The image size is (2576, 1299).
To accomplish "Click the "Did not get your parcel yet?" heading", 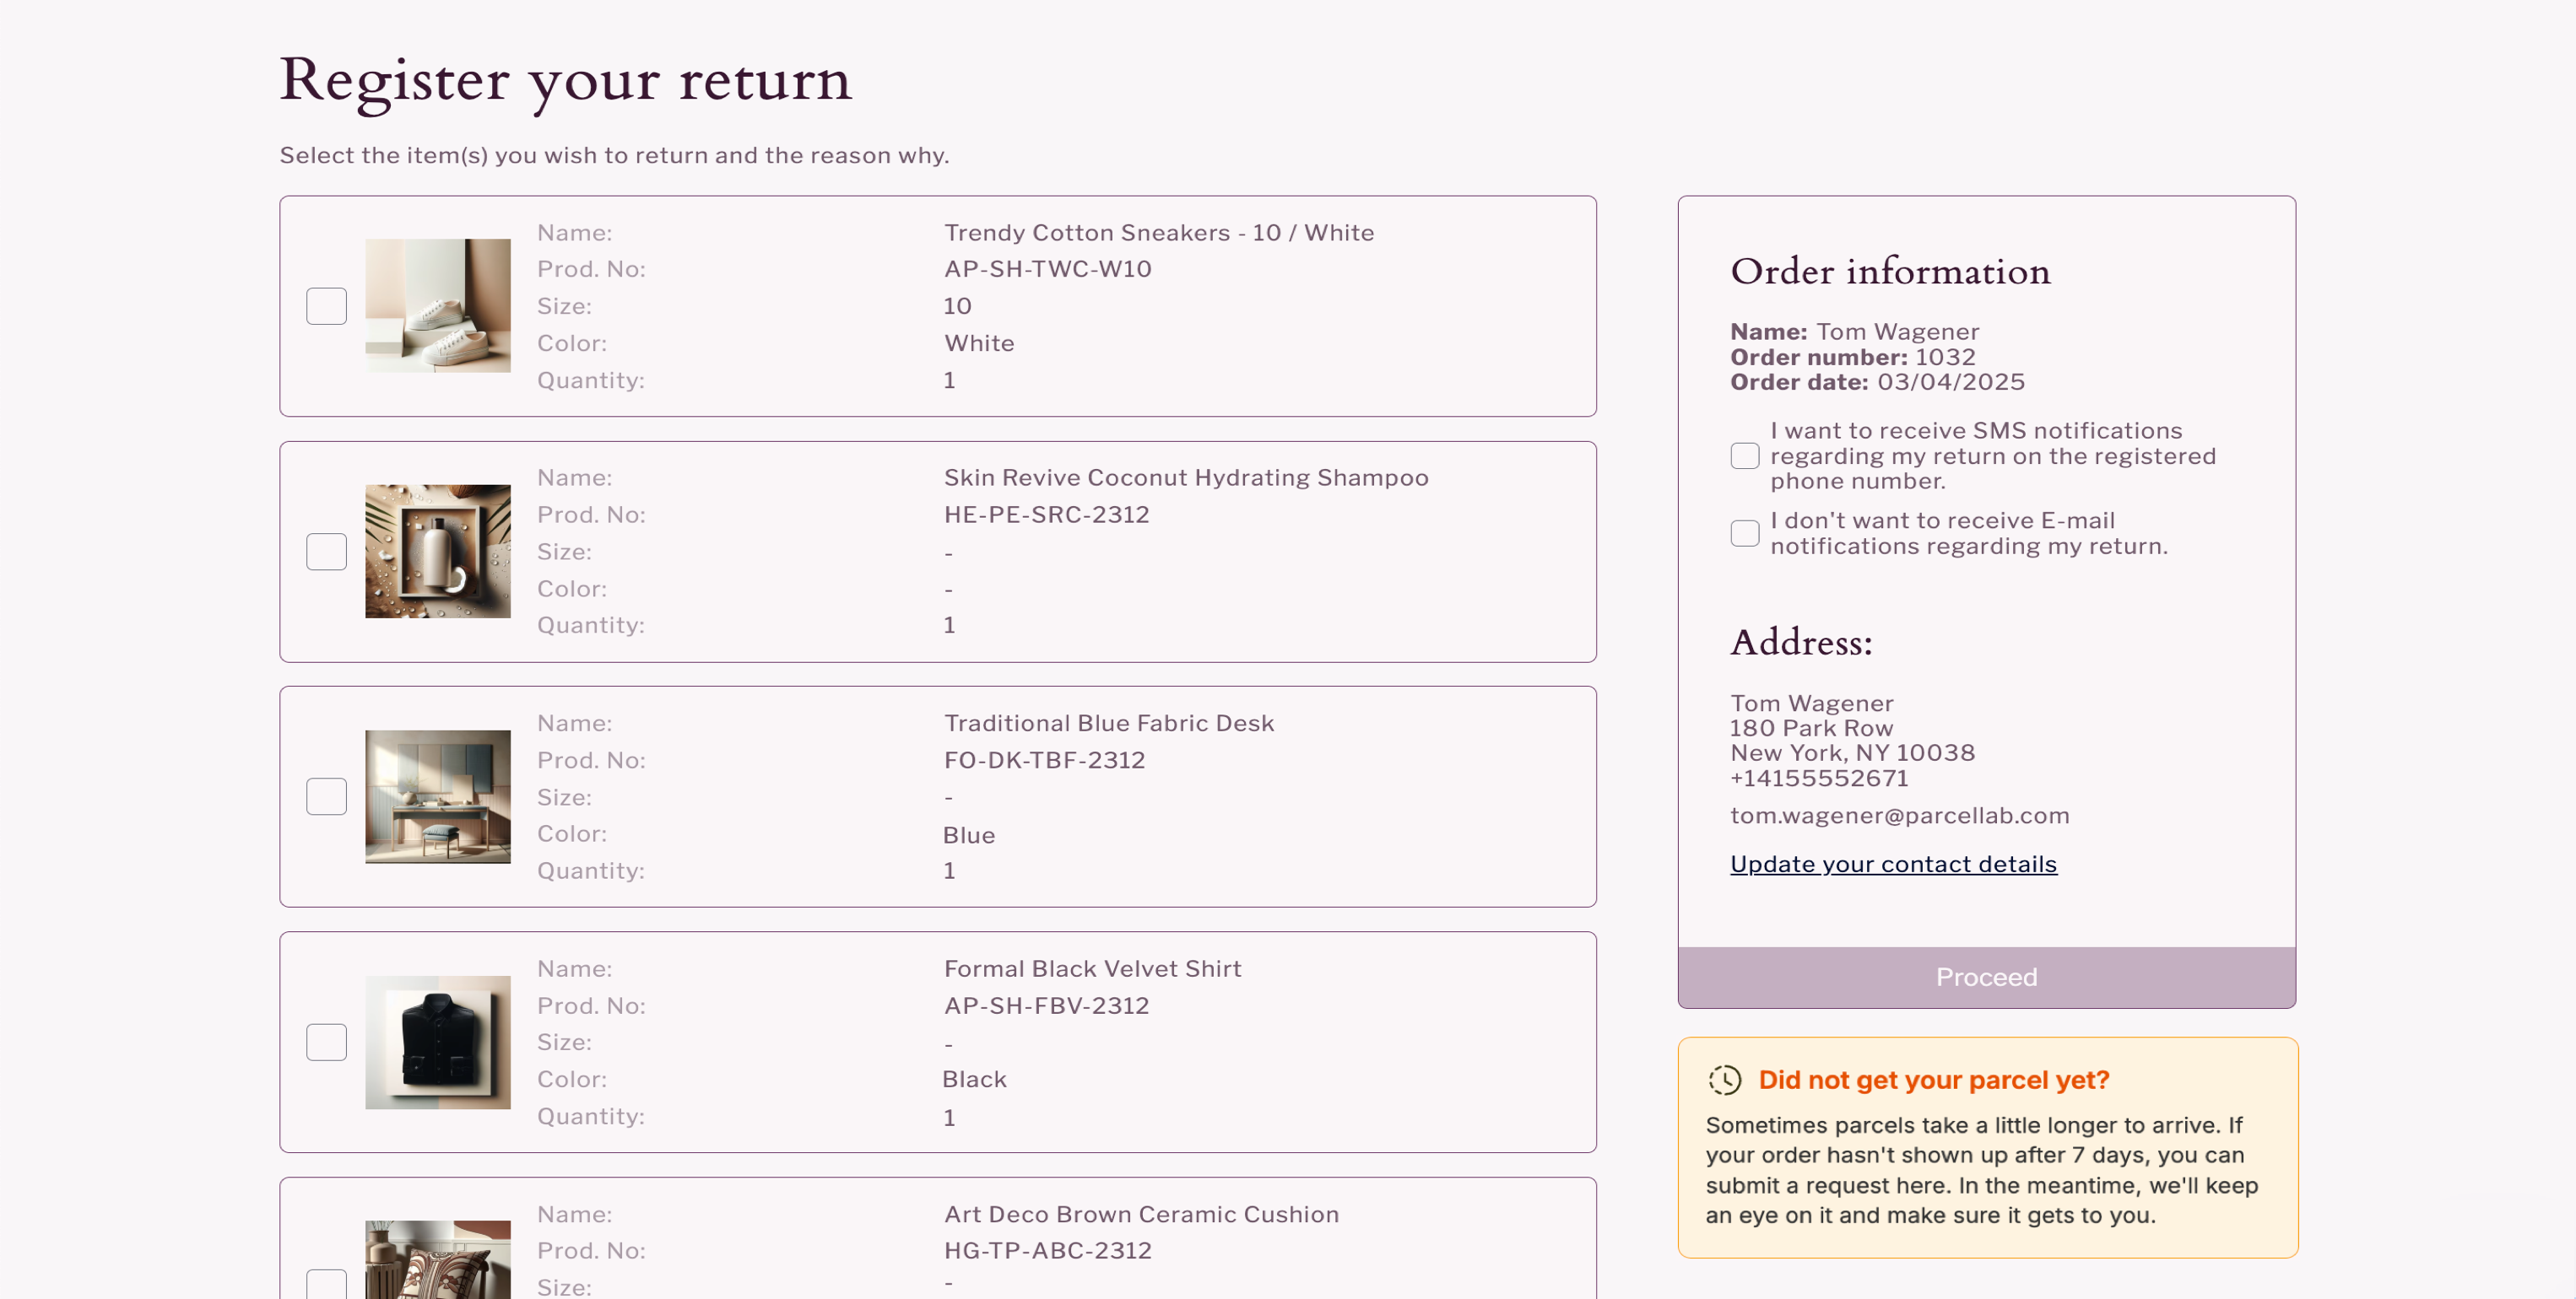I will click(1933, 1081).
